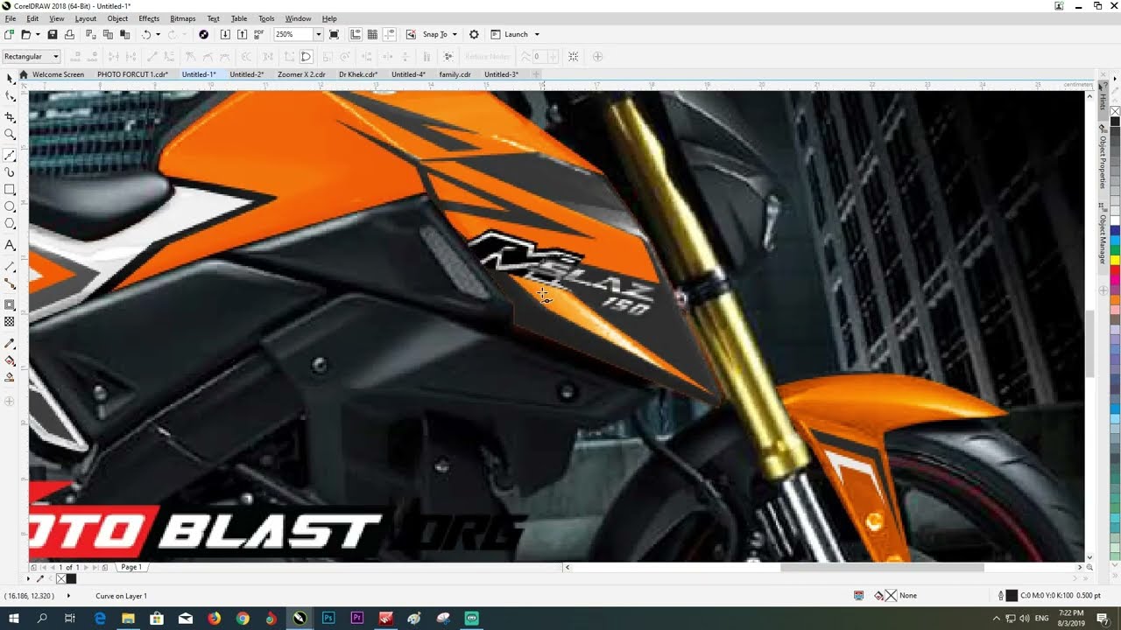Image resolution: width=1121 pixels, height=630 pixels.
Task: Select the Color Eyedropper tool
Action: pyautogui.click(x=10, y=343)
